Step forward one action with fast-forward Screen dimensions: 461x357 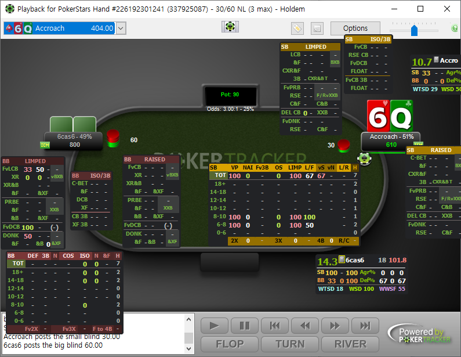(335, 326)
